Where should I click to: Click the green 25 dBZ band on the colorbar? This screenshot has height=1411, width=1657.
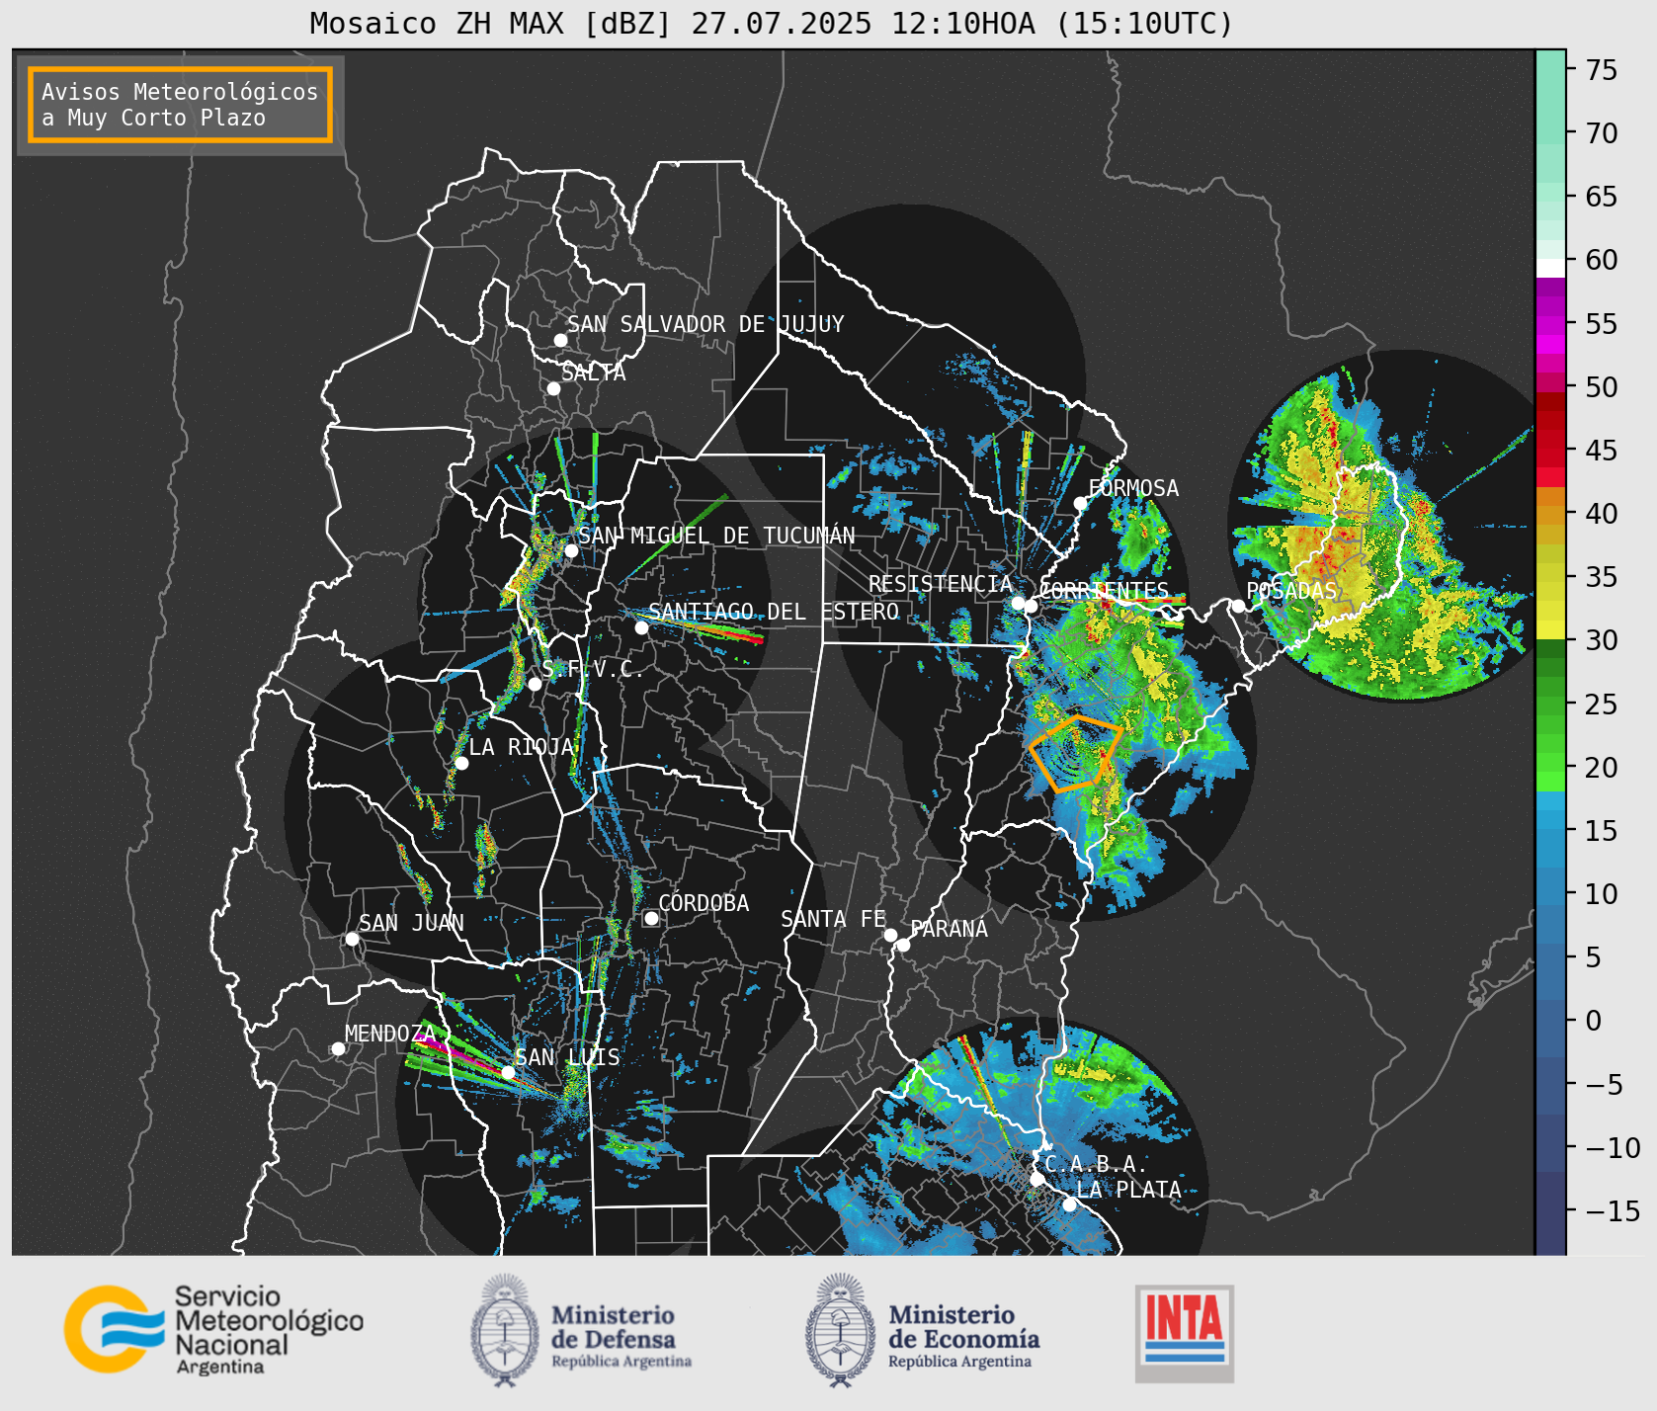point(1550,704)
